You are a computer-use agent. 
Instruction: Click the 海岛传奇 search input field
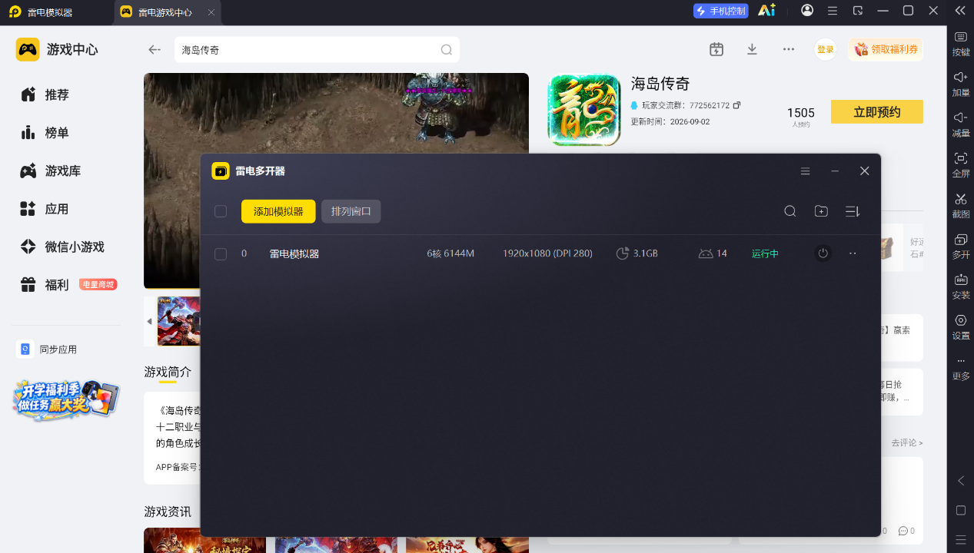(x=317, y=50)
